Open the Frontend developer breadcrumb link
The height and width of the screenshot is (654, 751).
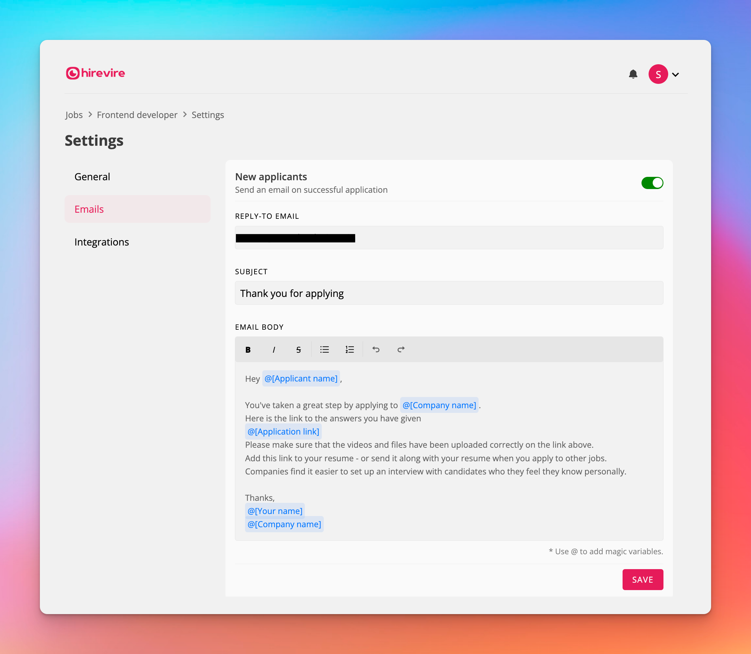pyautogui.click(x=137, y=115)
